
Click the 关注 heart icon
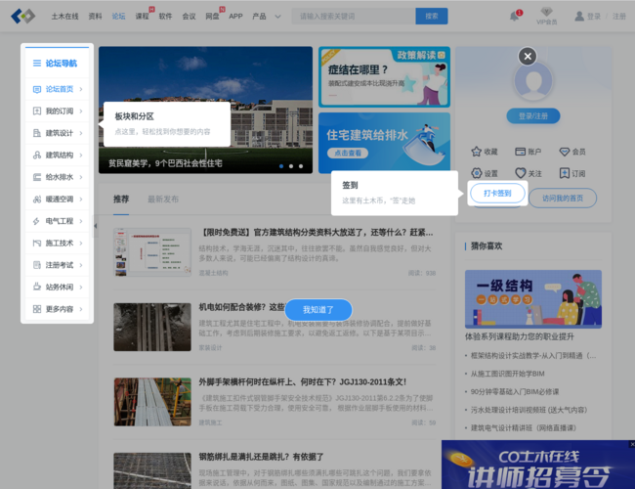point(520,173)
